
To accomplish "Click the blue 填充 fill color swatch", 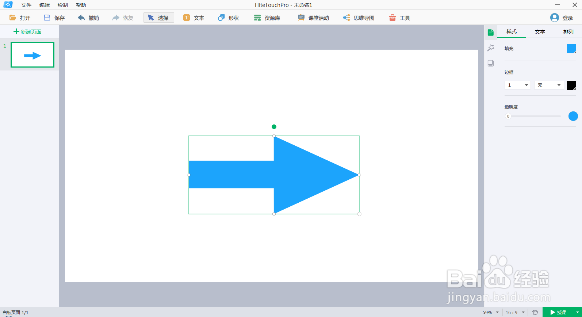I will tap(571, 49).
